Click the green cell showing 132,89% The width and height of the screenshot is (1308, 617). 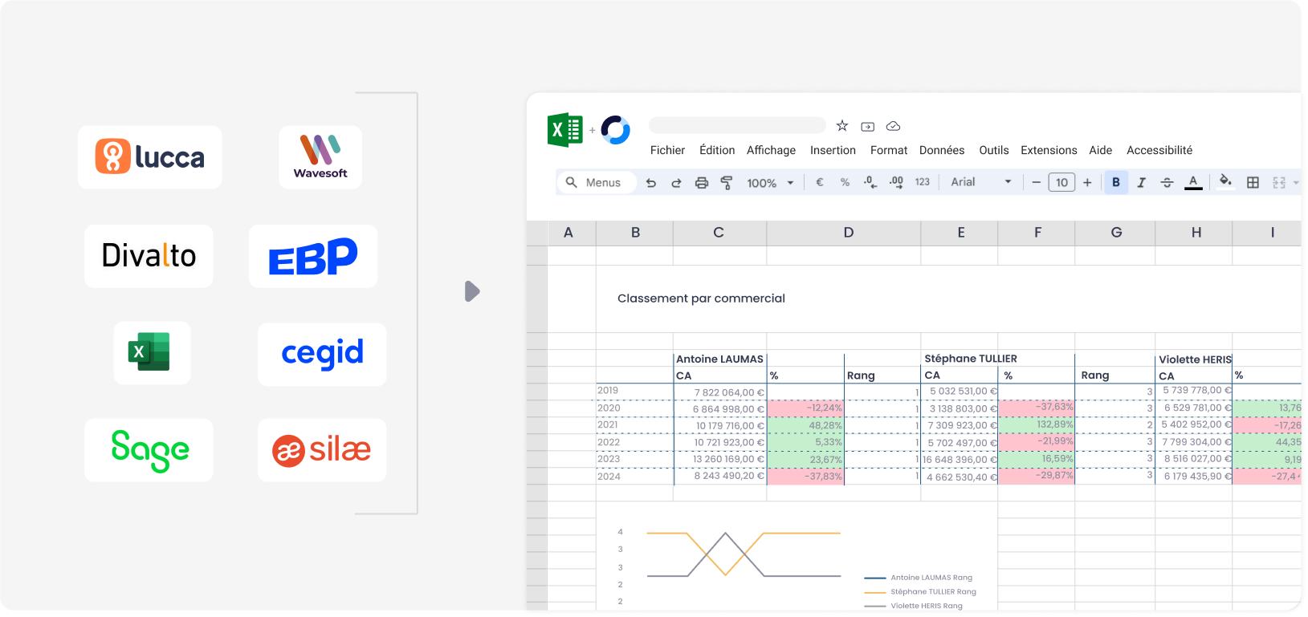pos(1037,424)
